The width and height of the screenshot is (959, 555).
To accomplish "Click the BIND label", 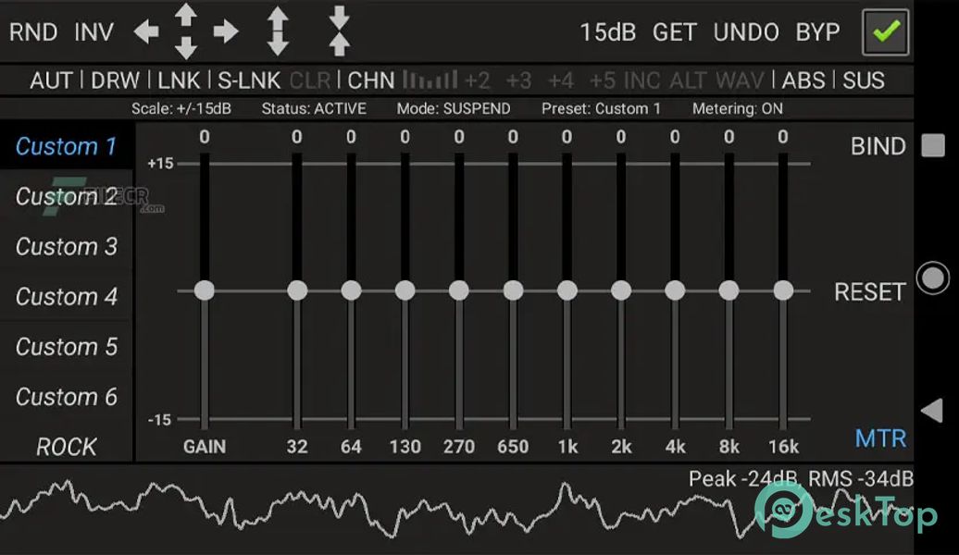I will click(878, 146).
